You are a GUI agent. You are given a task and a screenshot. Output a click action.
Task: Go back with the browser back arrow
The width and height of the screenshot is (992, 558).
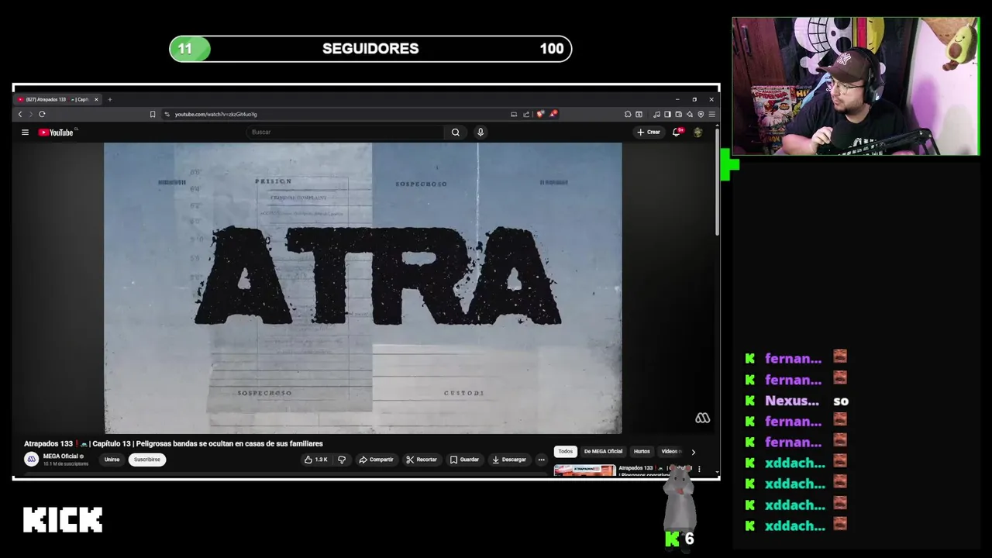coord(20,115)
